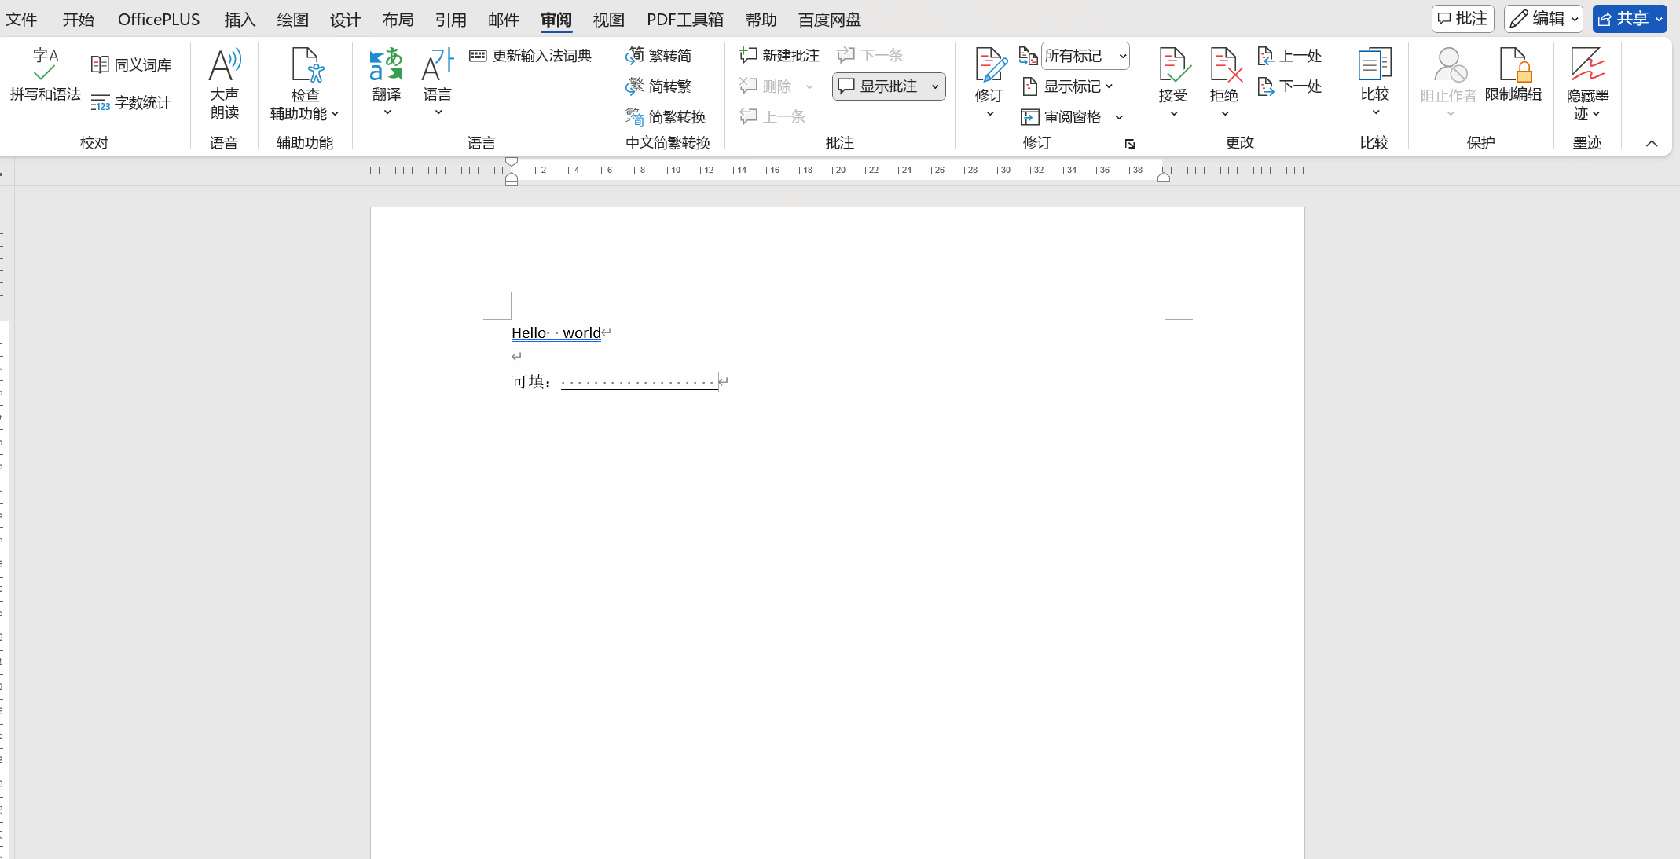Toggle Hide Ink (隐藏墨迹) button
The width and height of the screenshot is (1680, 859).
1586,66
